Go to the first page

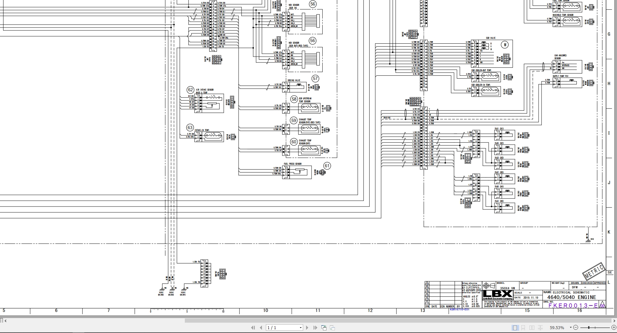[x=253, y=327]
